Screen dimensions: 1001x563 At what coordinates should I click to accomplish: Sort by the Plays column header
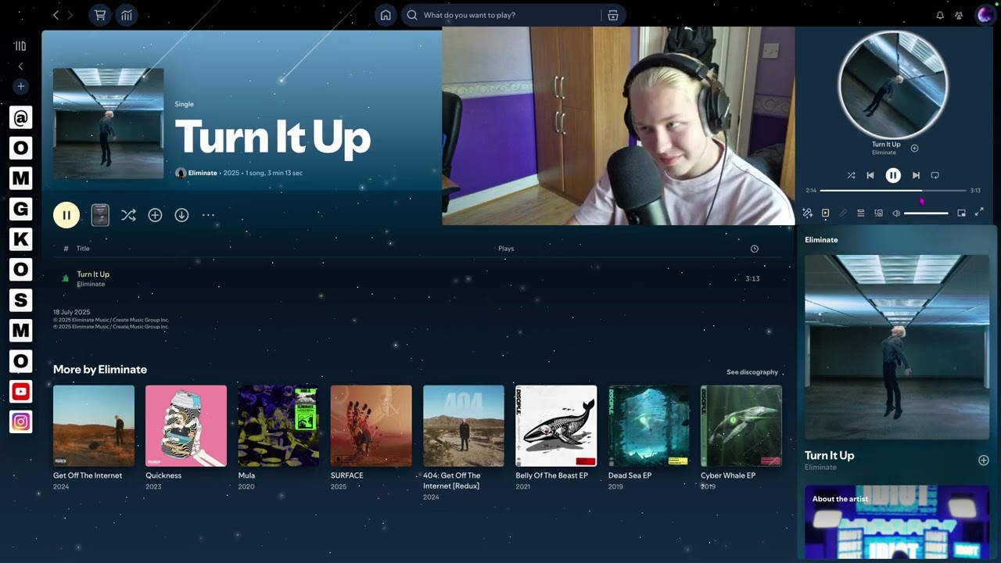[506, 249]
